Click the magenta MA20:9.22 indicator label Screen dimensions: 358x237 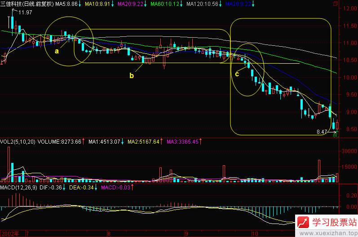coord(130,4)
